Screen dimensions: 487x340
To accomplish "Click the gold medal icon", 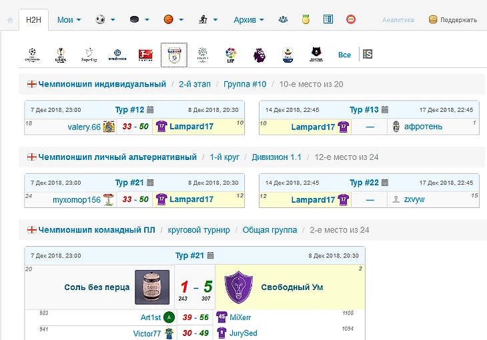I will click(x=306, y=19).
